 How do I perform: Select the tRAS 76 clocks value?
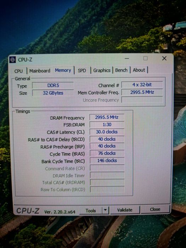[107, 153]
